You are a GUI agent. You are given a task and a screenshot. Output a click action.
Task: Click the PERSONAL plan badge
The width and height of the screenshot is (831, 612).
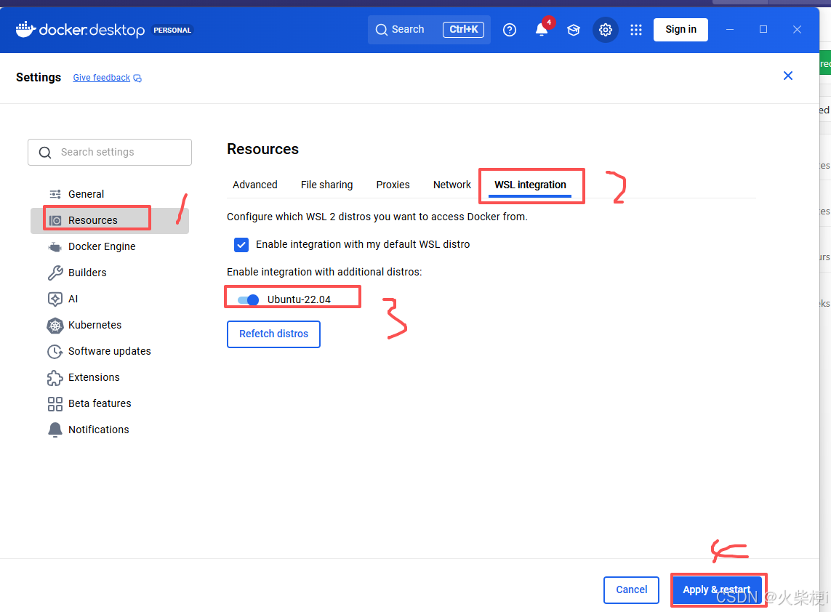(172, 31)
